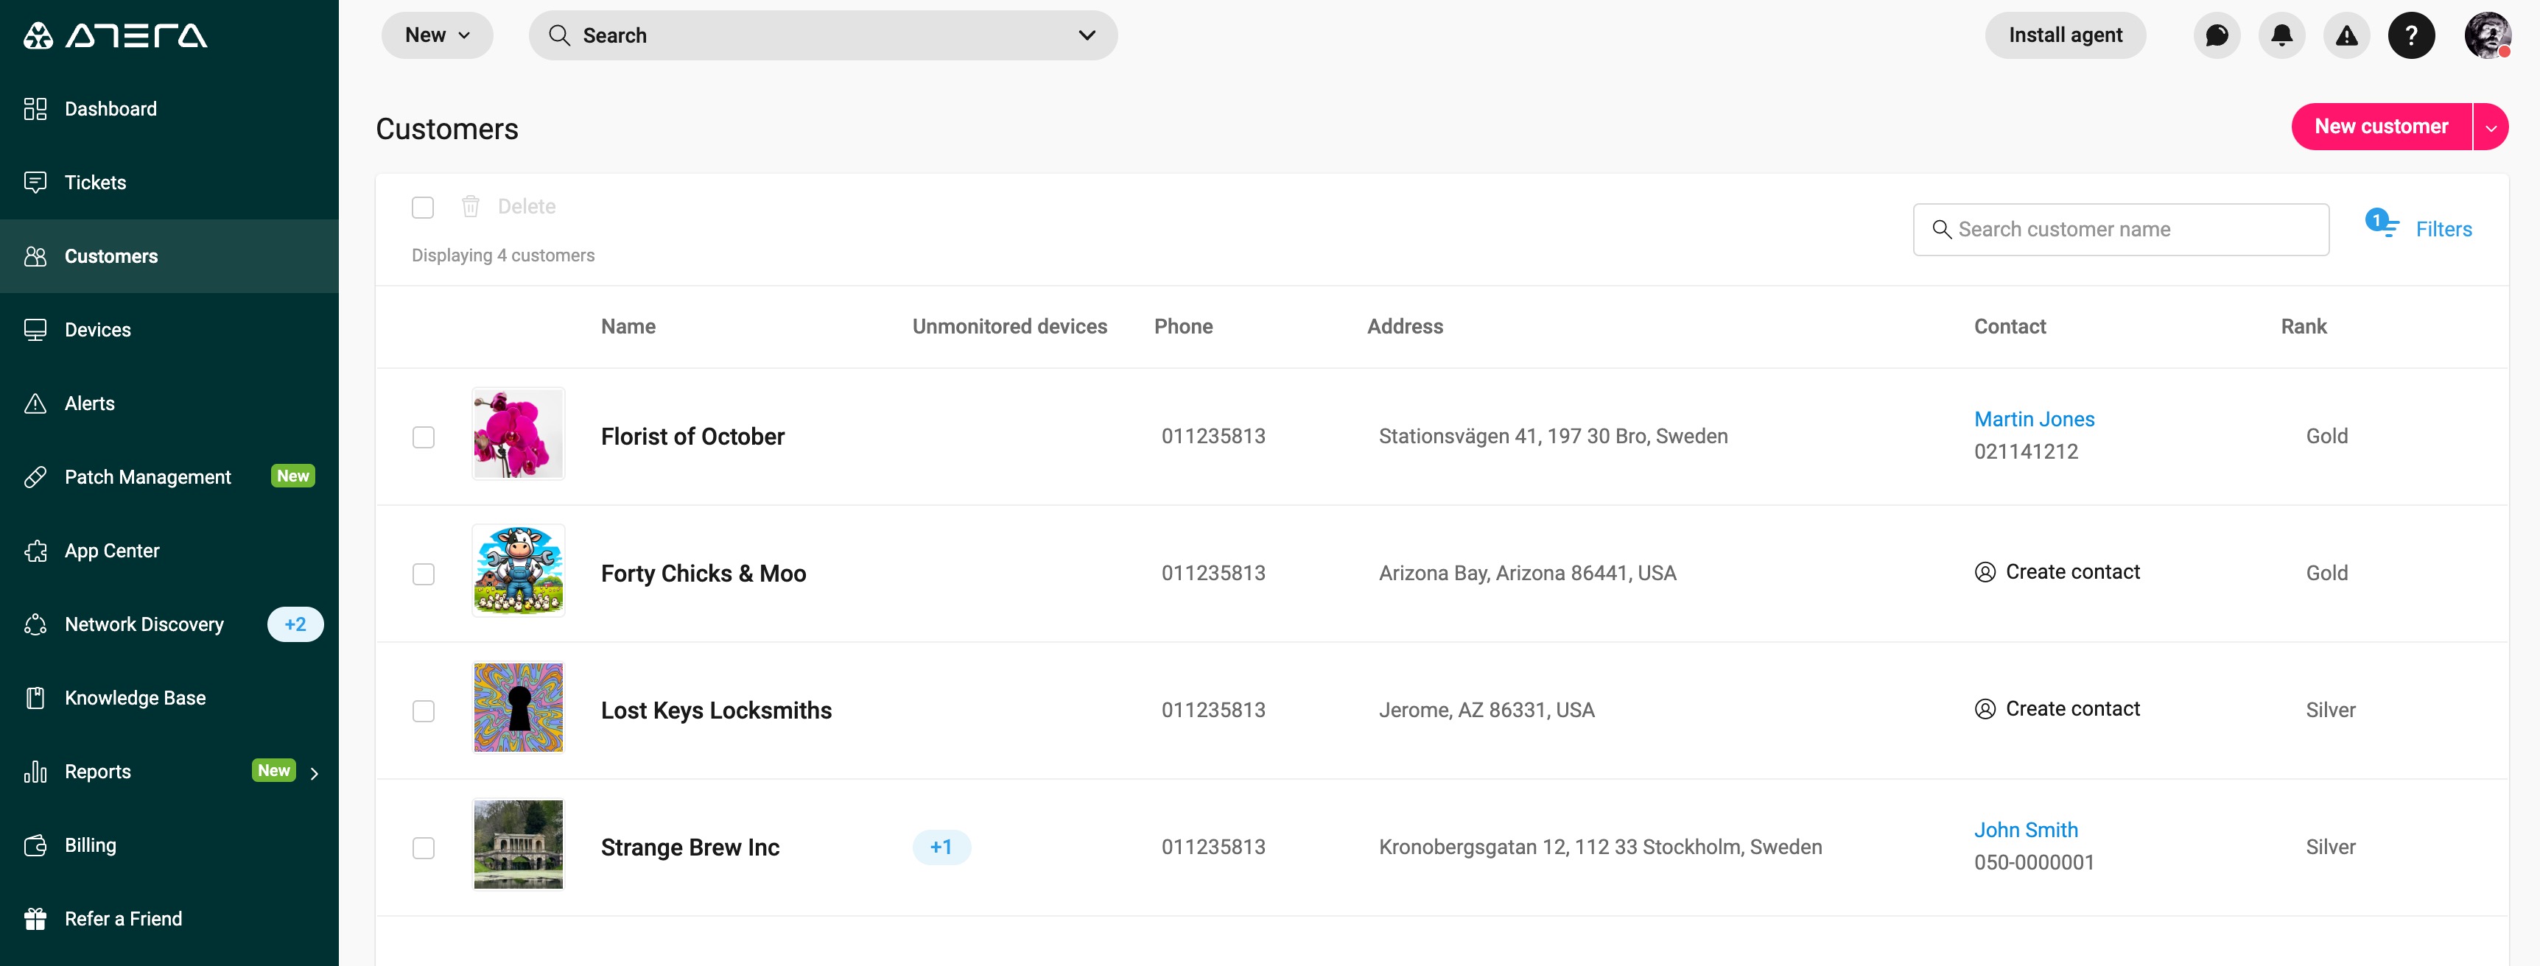Open the user profile avatar
The image size is (2540, 966).
pyautogui.click(x=2488, y=35)
